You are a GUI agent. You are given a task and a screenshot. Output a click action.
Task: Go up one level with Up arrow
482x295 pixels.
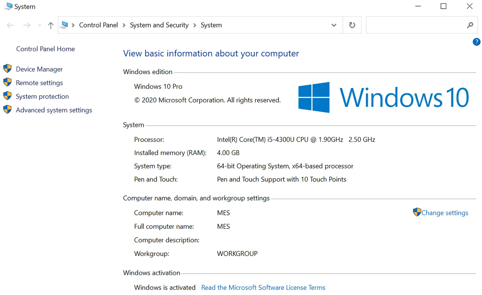[x=51, y=25]
